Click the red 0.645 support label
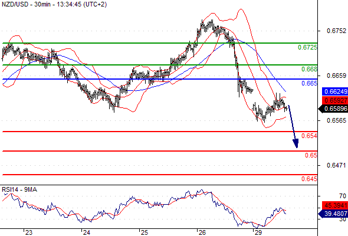The height and width of the screenshot is (236, 348). [309, 179]
